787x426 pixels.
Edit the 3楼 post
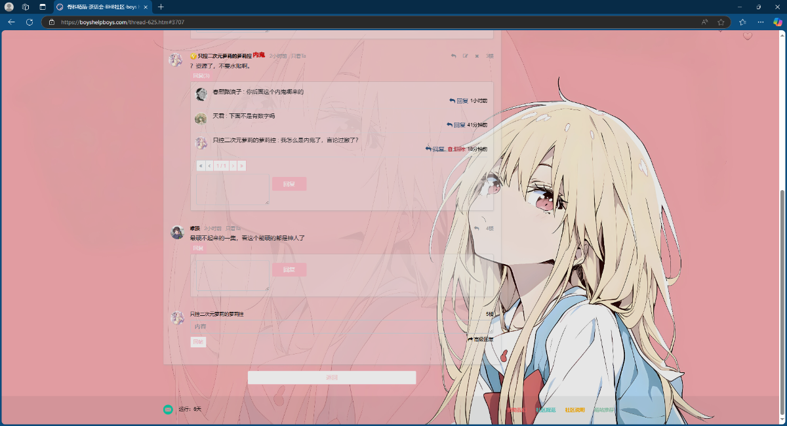(x=465, y=56)
